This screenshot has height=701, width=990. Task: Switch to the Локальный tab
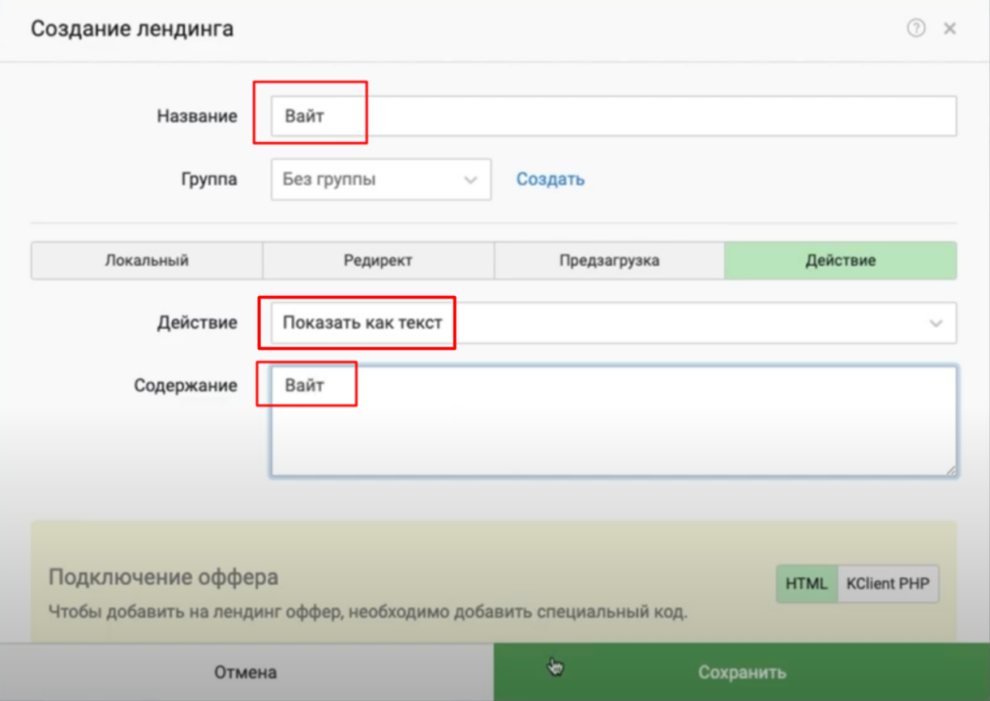pyautogui.click(x=146, y=260)
